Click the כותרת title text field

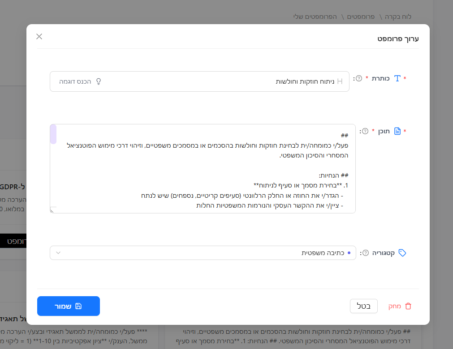coord(215,81)
